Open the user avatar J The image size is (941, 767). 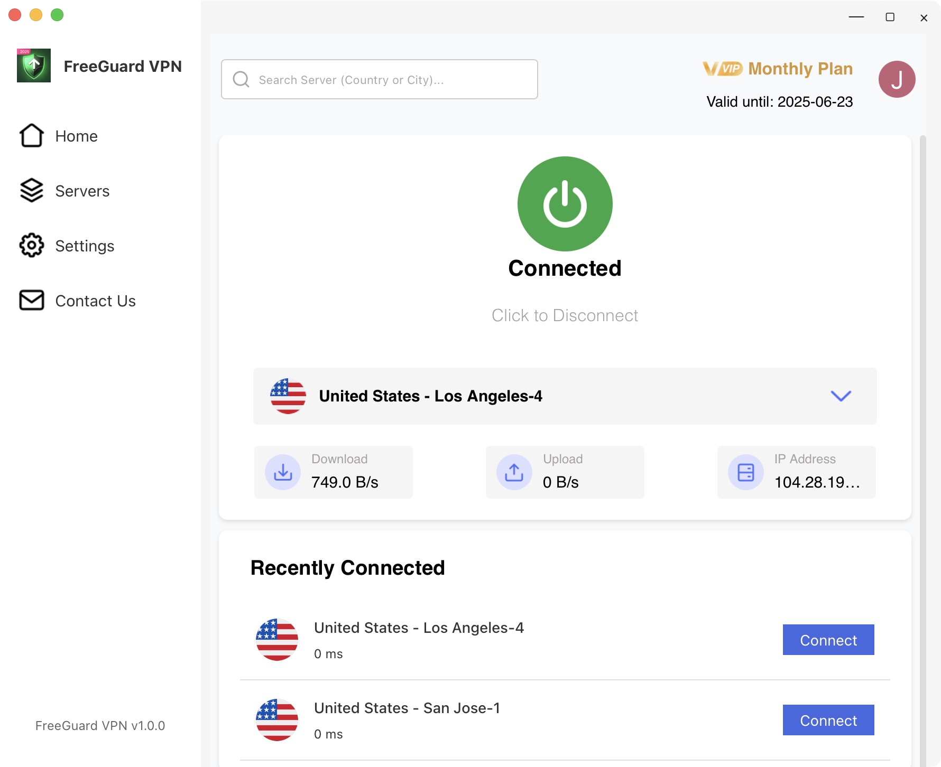coord(897,79)
